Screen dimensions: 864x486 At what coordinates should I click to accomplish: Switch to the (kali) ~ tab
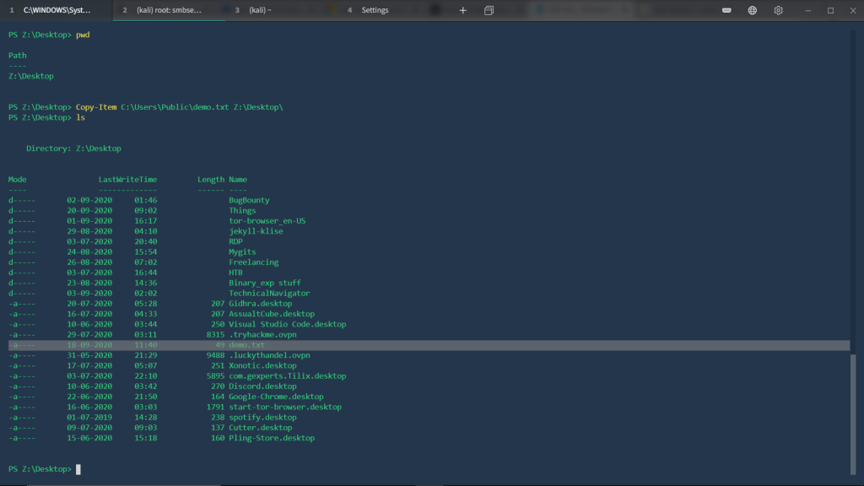[281, 10]
